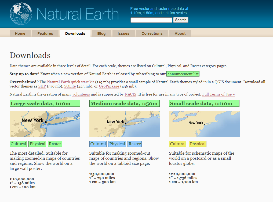Select yellow Cultural button under small scale
273x202 pixels.
tap(178, 144)
